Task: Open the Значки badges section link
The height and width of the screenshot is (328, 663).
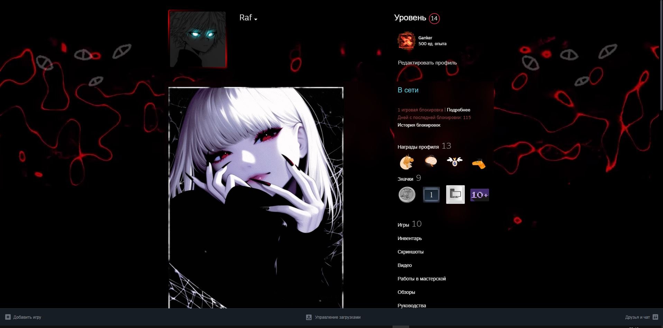Action: pos(405,179)
